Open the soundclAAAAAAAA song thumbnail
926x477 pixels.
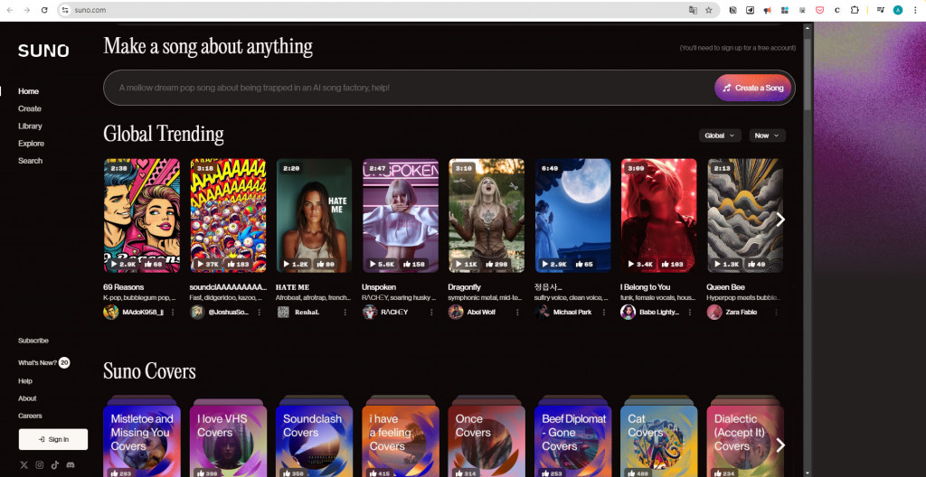click(x=228, y=216)
